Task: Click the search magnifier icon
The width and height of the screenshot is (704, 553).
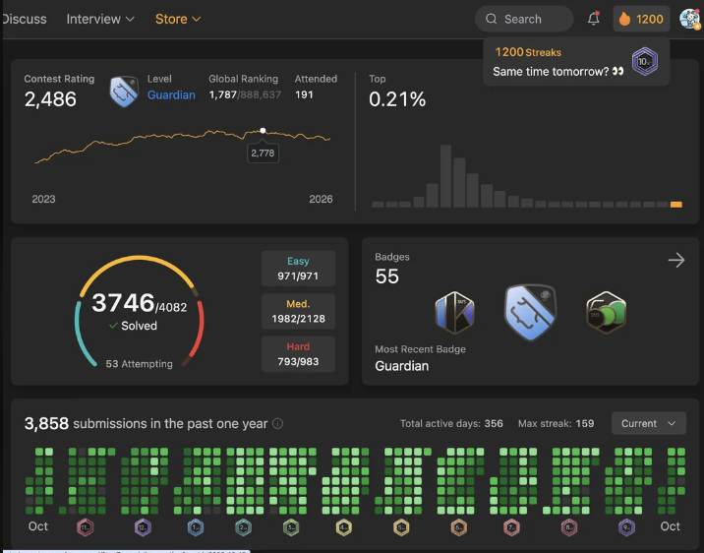Action: coord(492,19)
